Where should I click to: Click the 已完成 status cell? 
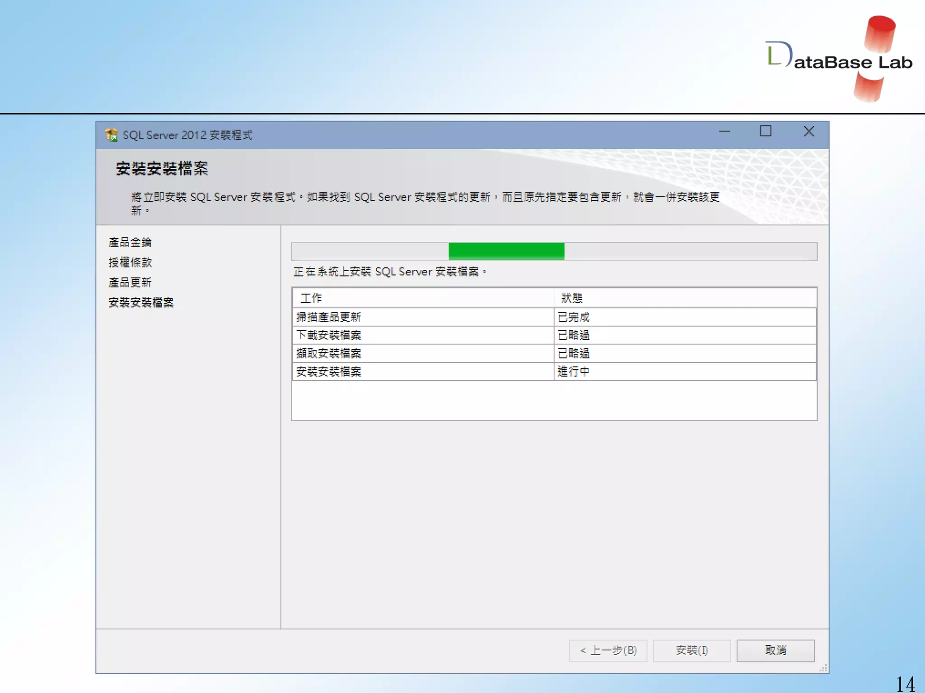tap(685, 317)
